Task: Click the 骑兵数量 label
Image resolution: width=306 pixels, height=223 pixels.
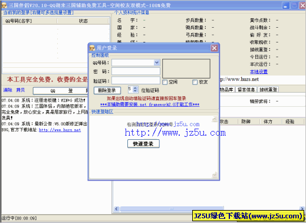Action: coord(196,28)
